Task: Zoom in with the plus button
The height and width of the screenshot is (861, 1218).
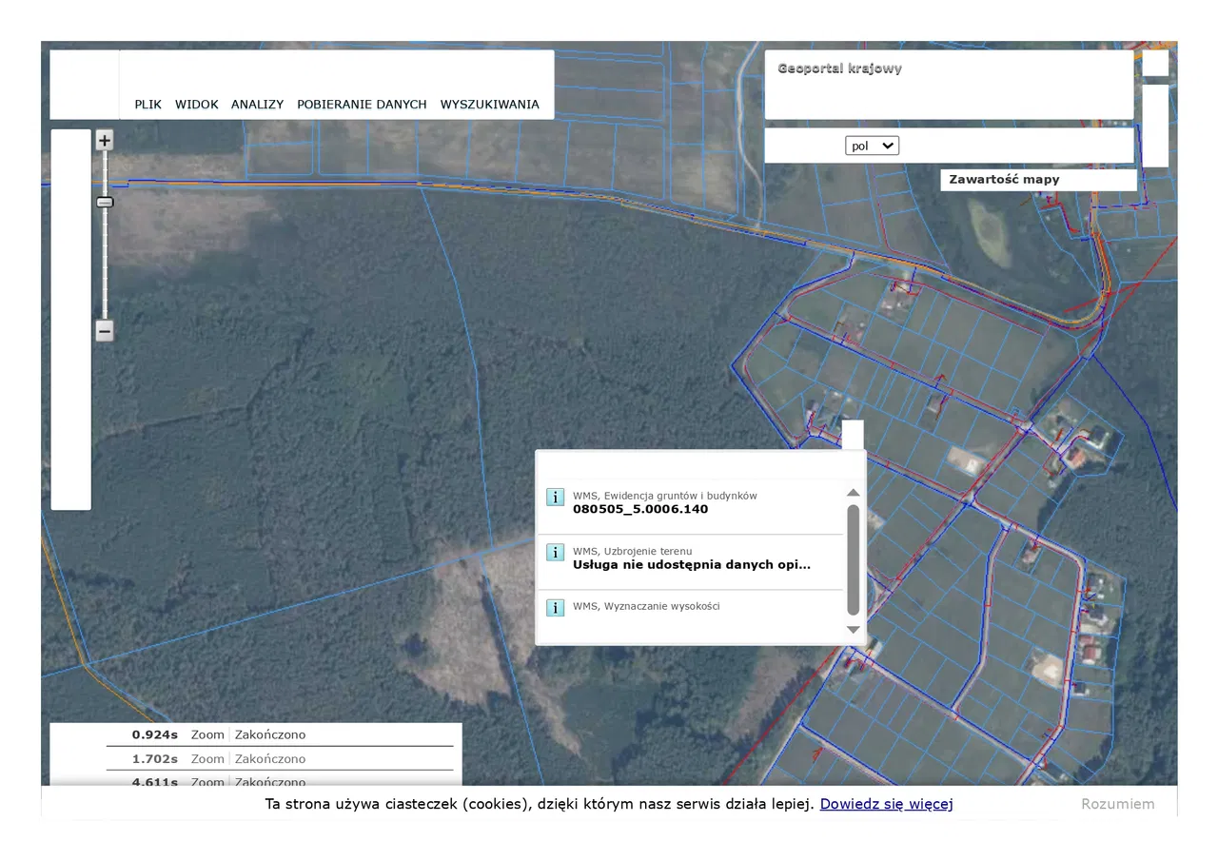Action: [105, 141]
